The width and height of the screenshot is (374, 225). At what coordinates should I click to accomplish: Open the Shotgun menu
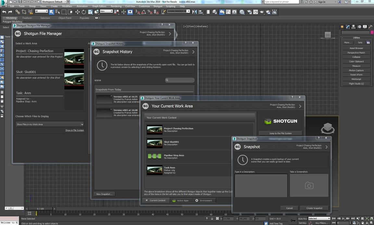tap(158, 6)
